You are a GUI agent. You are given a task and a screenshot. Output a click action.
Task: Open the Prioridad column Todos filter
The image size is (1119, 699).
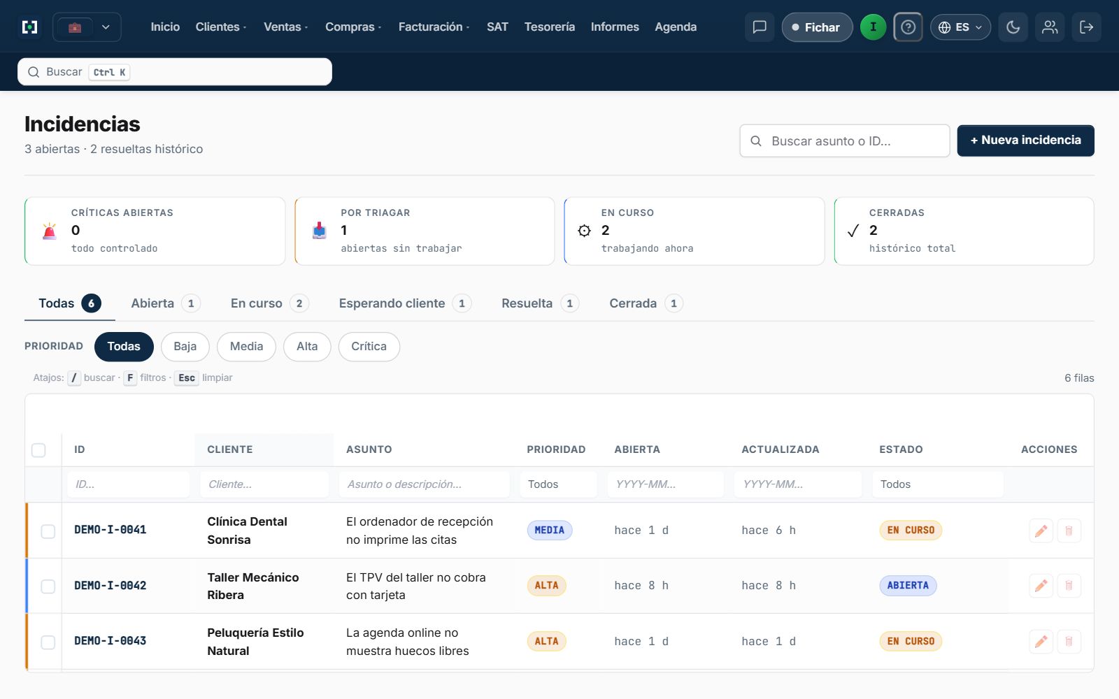tap(558, 484)
